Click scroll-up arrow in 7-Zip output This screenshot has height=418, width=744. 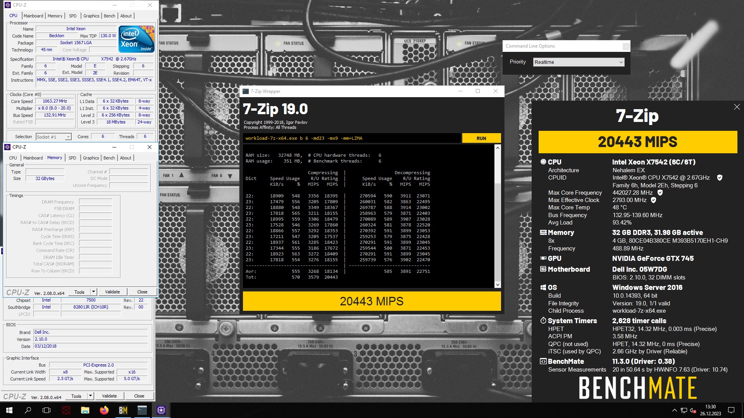(x=498, y=148)
